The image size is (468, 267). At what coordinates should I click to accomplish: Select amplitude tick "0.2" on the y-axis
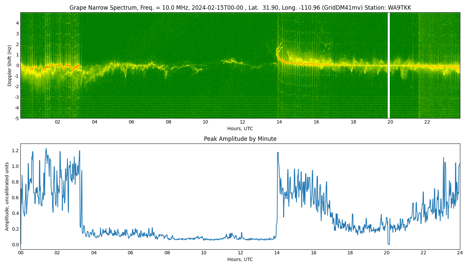tap(15, 229)
